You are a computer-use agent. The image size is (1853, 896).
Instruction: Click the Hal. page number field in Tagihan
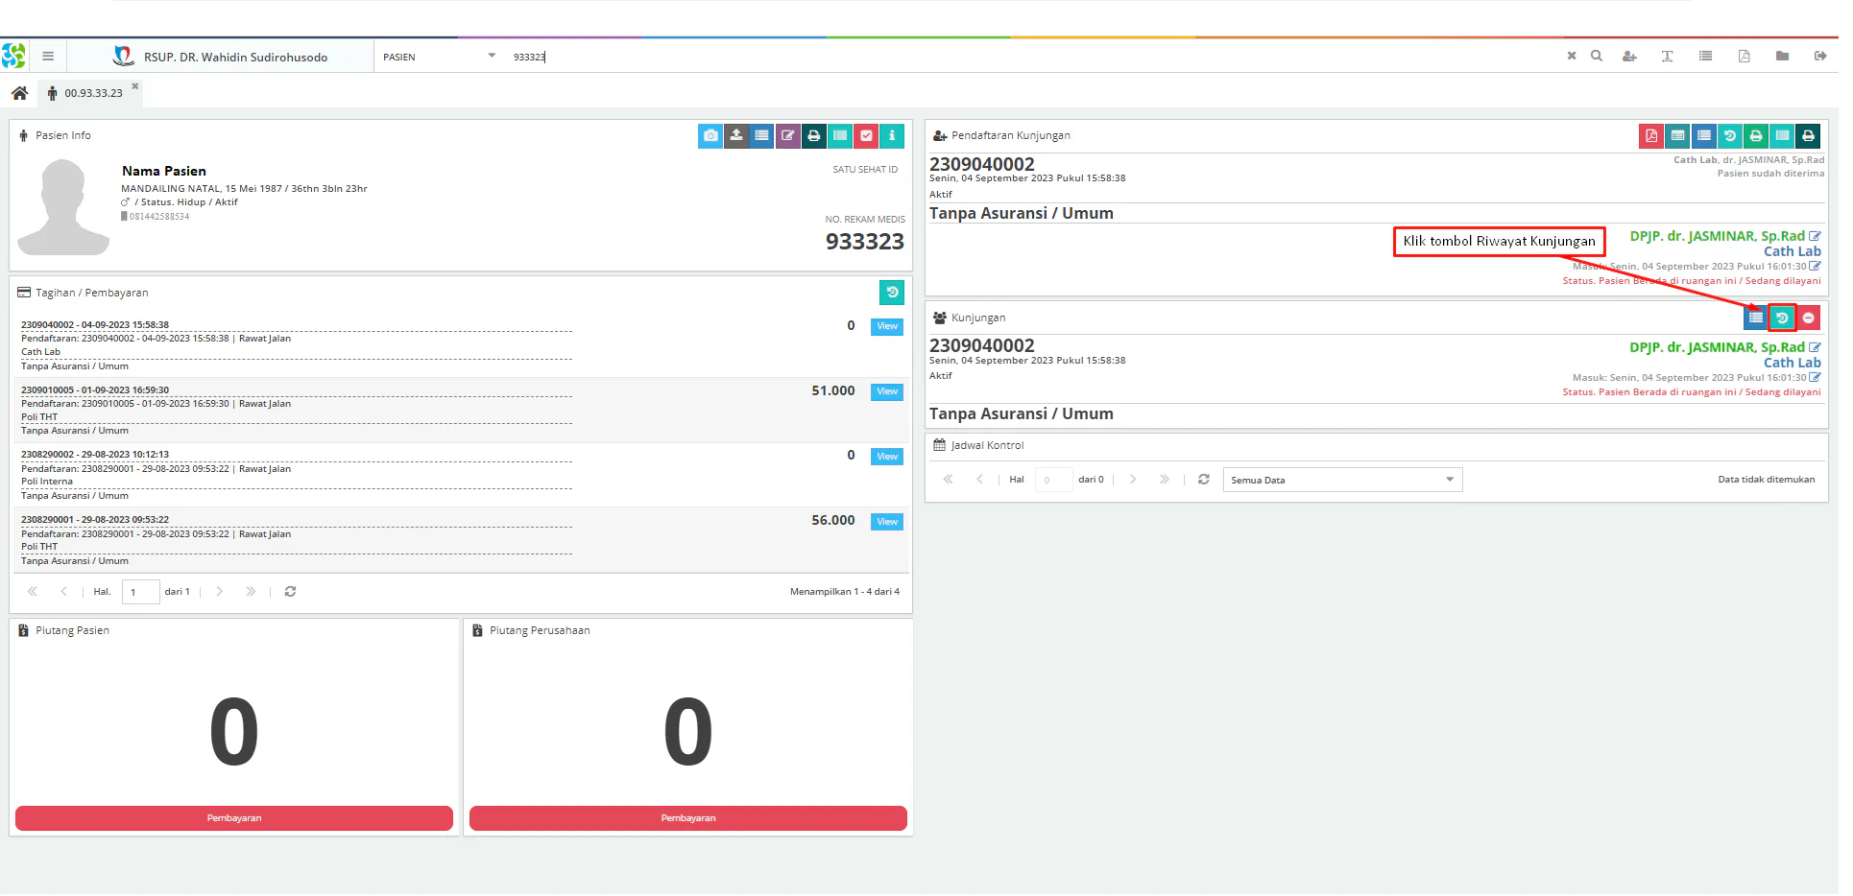pos(141,592)
